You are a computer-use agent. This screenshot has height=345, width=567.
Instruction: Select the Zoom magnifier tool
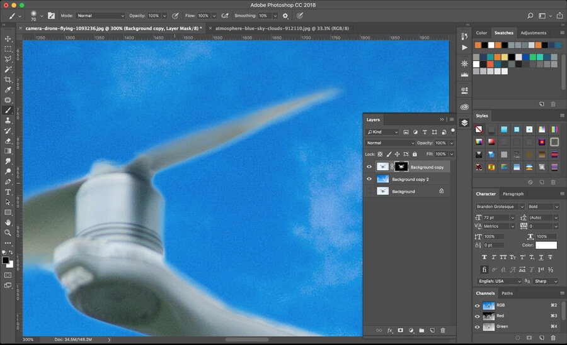(x=8, y=233)
